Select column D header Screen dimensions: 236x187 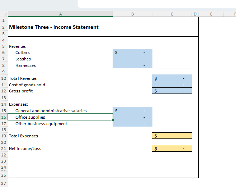tap(195, 14)
